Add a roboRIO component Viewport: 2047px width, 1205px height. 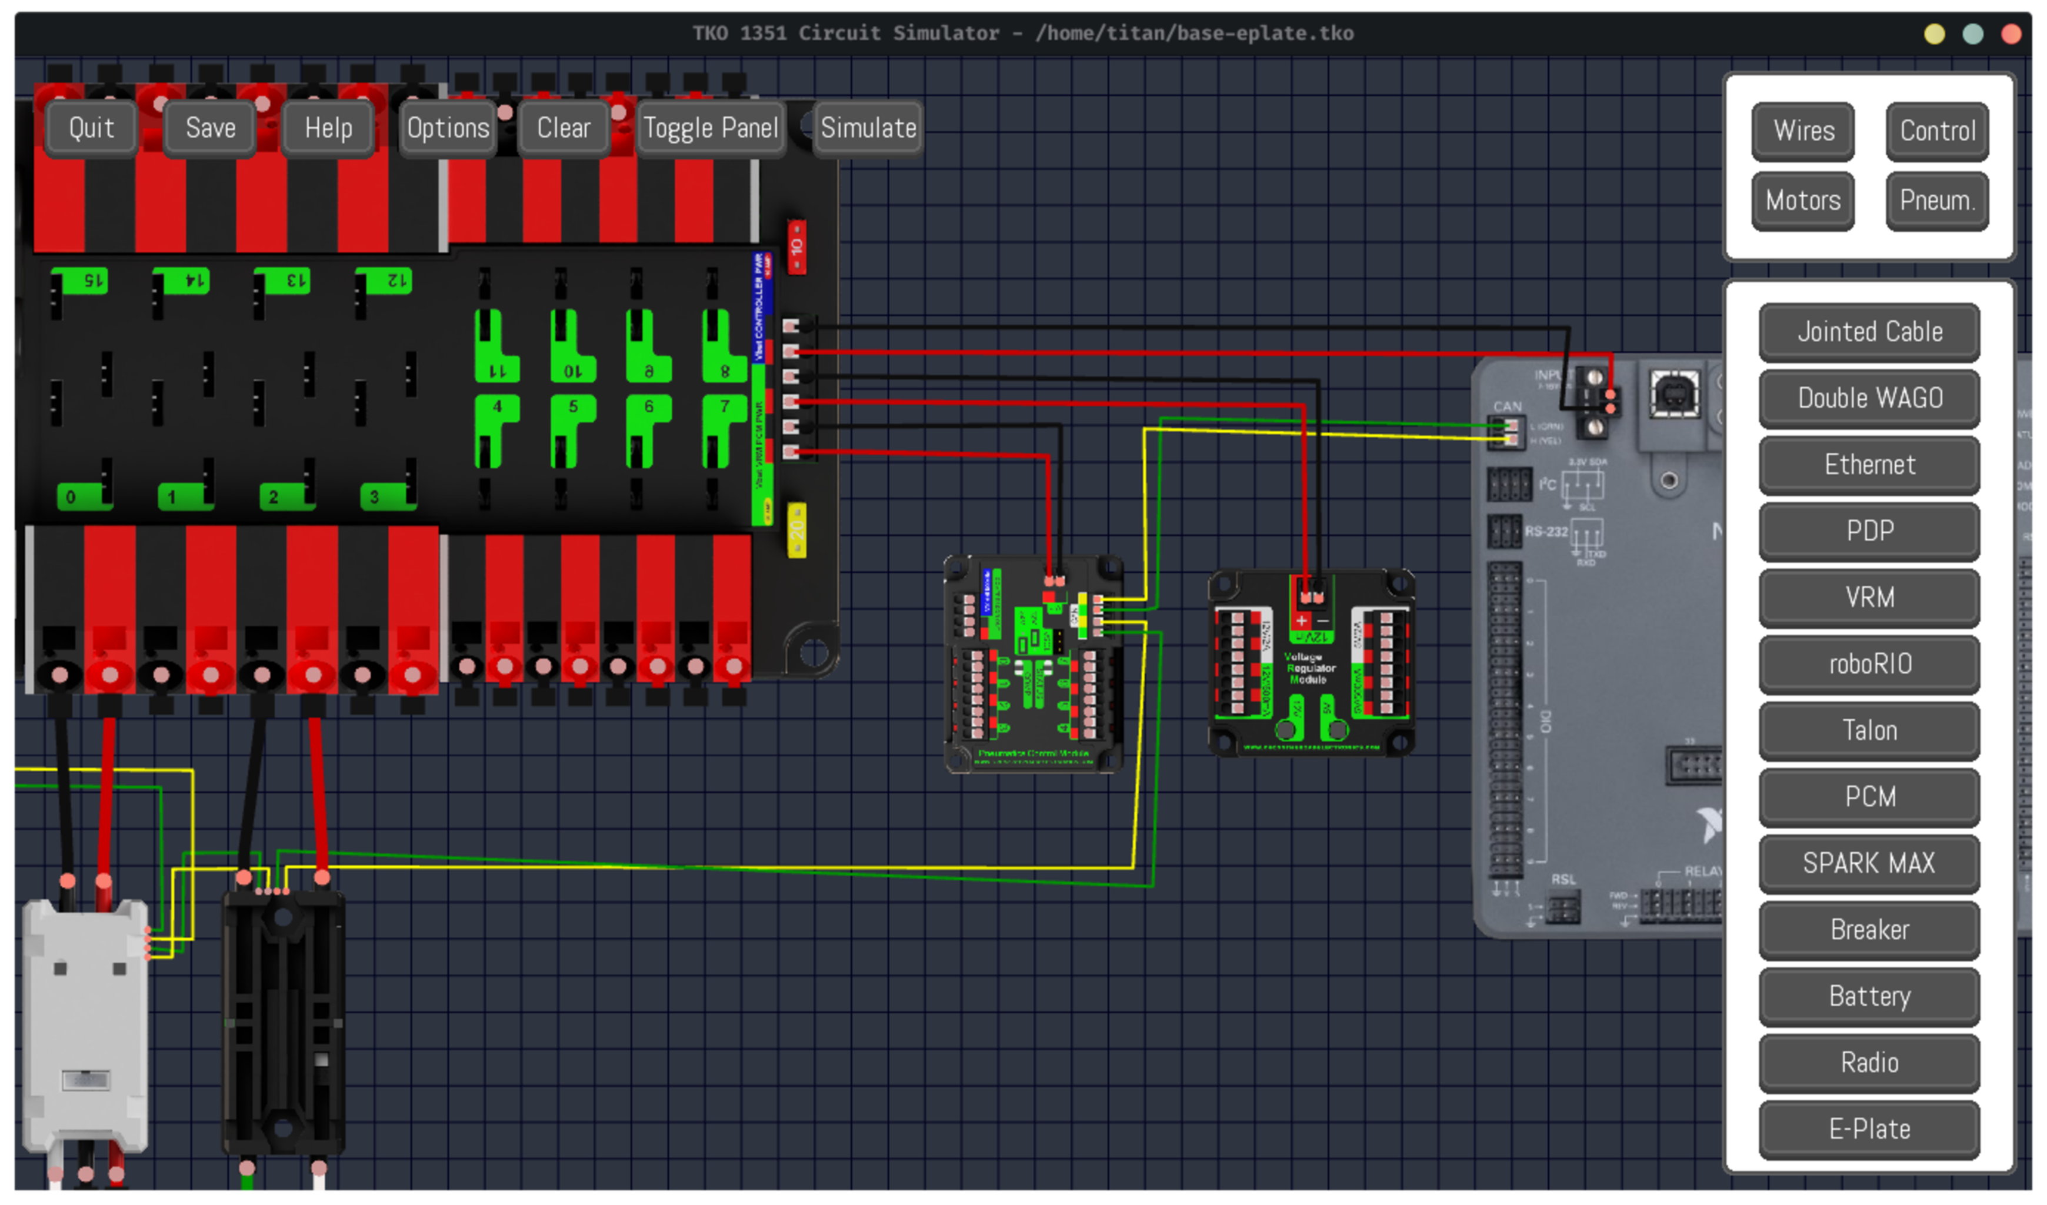pyautogui.click(x=1870, y=666)
